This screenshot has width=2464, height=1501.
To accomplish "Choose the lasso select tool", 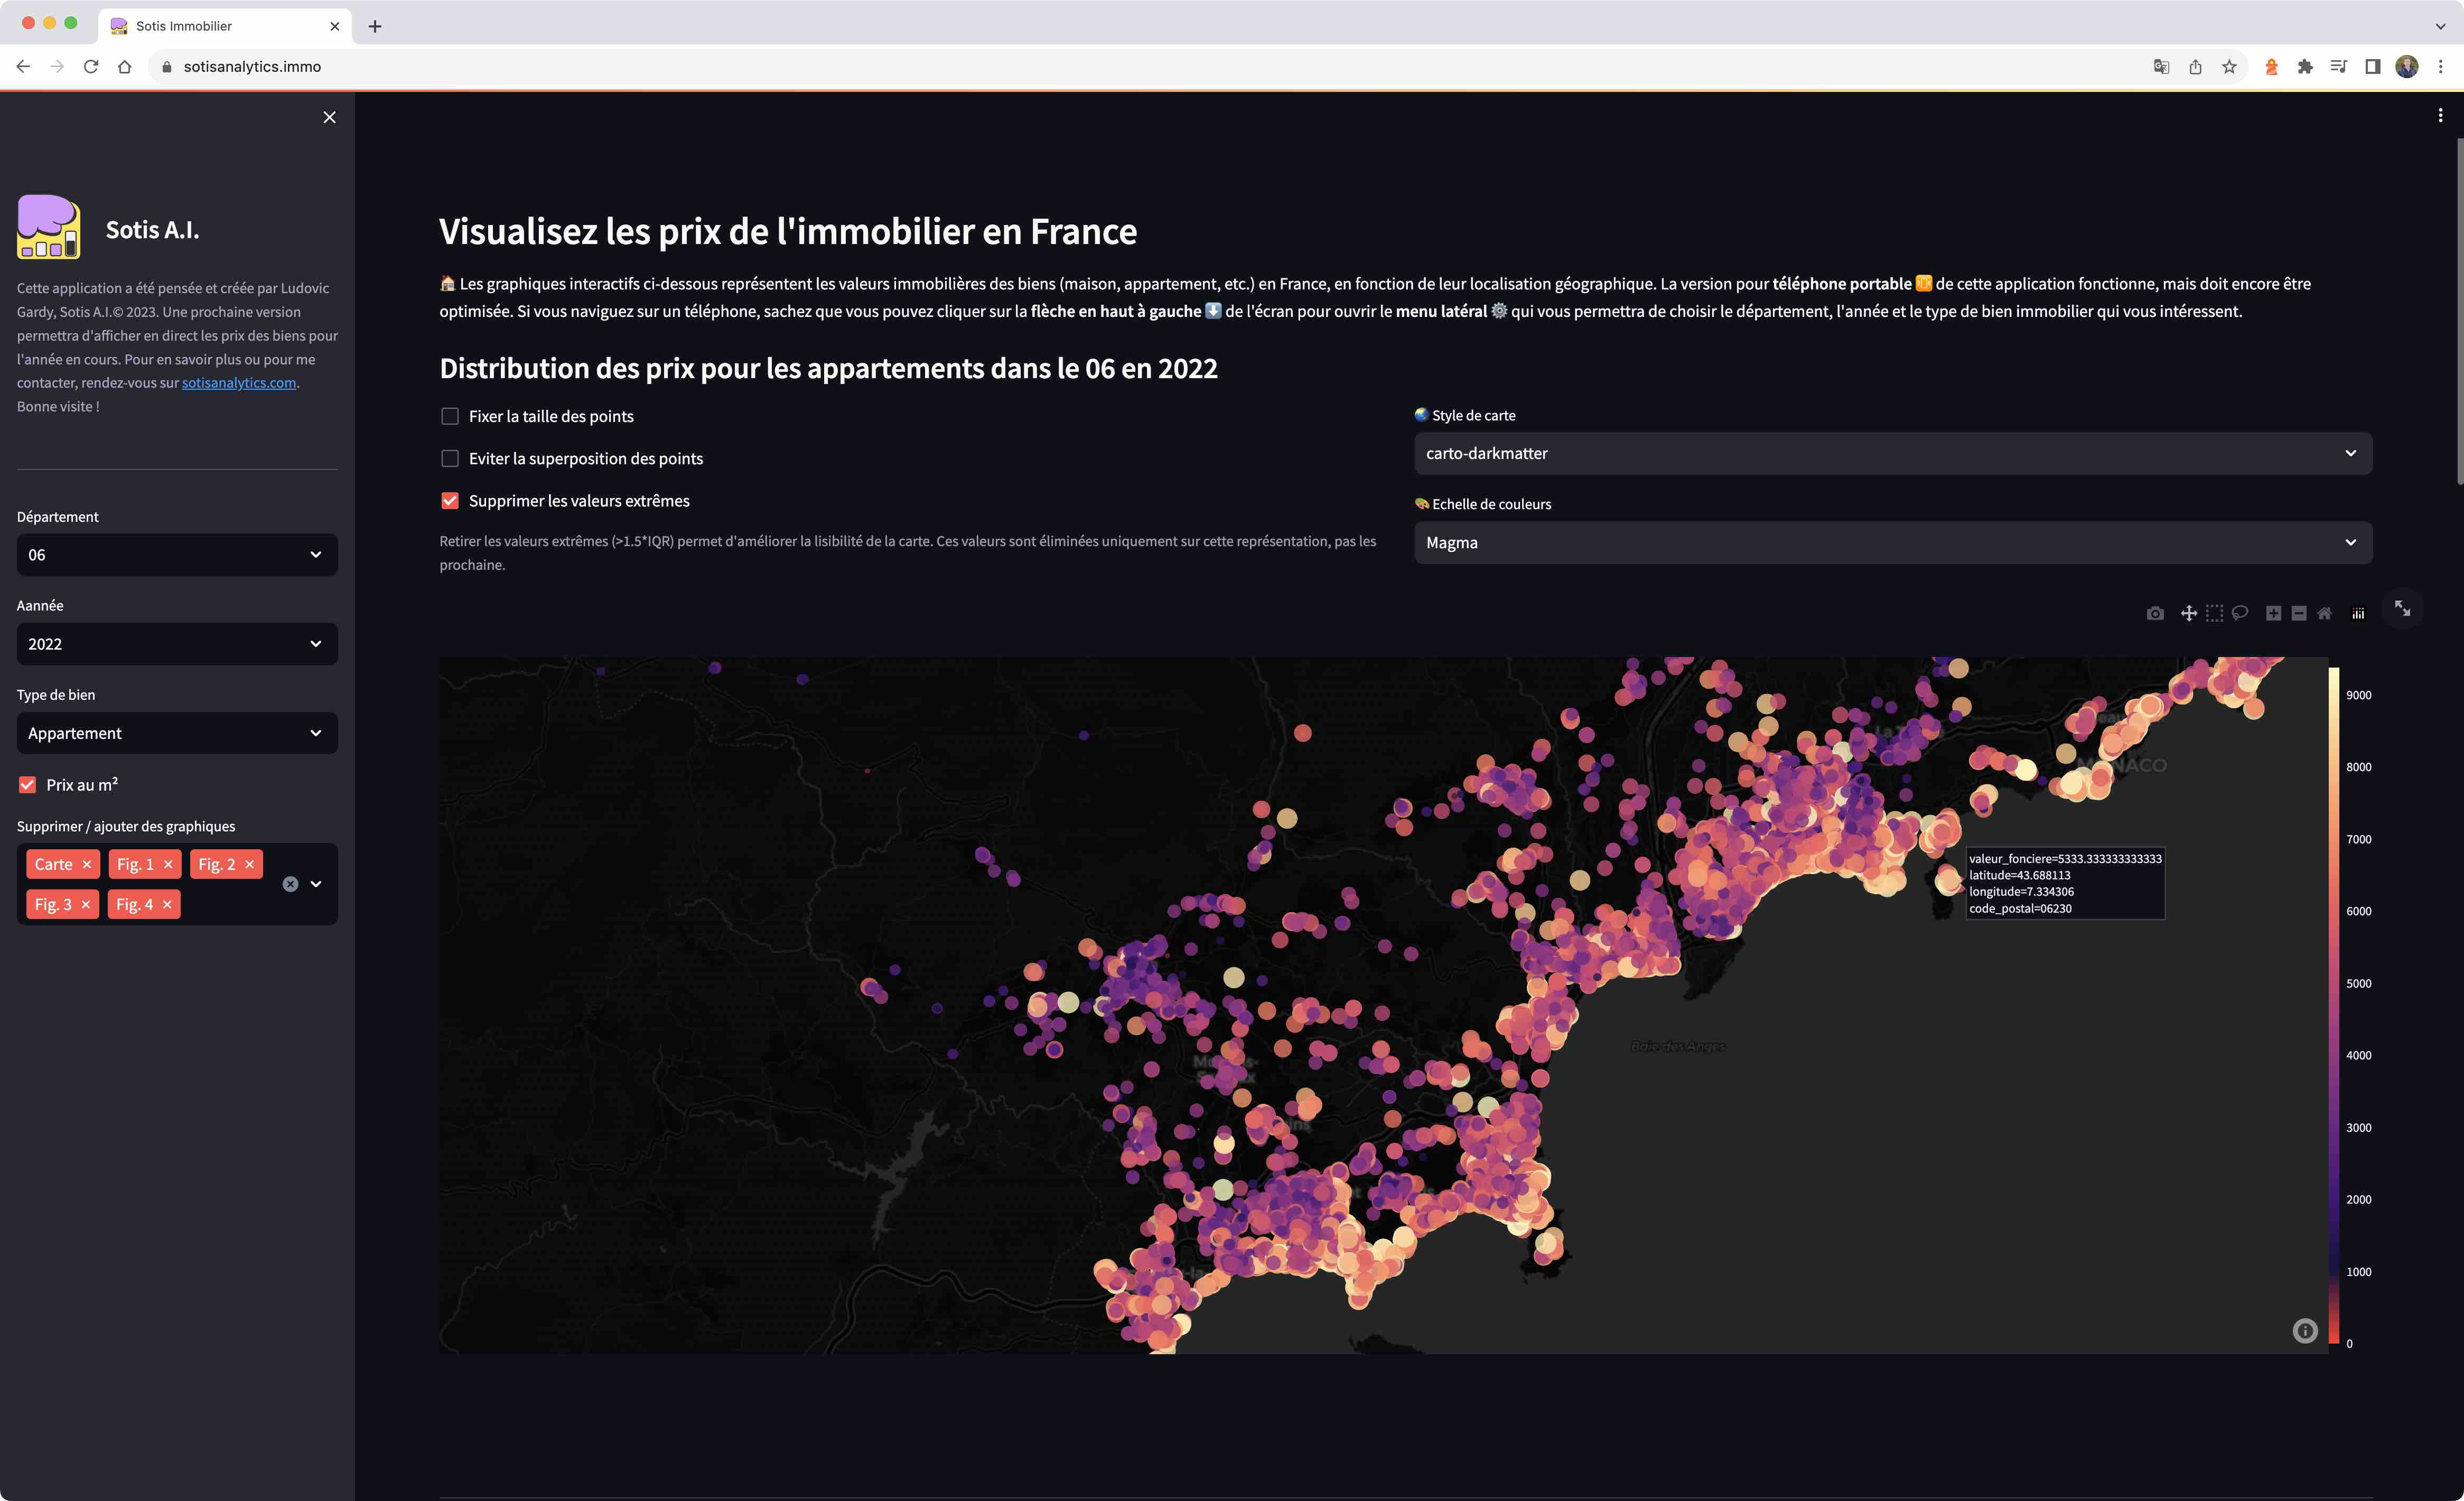I will pyautogui.click(x=2240, y=612).
